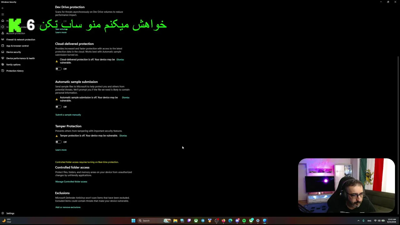Click the Family options people icon
This screenshot has width=400, height=225.
(3, 64)
